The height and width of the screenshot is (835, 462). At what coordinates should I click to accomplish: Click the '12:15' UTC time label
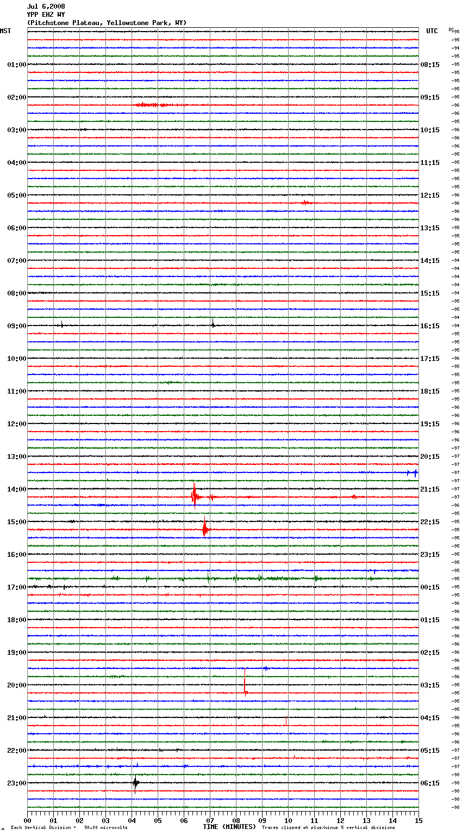tap(430, 195)
